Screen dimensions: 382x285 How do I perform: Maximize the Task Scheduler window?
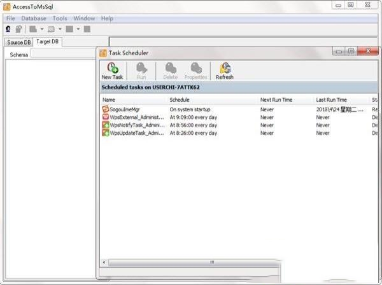pyautogui.click(x=351, y=51)
